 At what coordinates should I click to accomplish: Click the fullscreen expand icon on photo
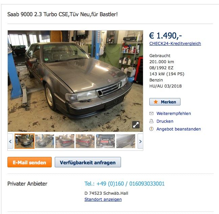coord(136,125)
